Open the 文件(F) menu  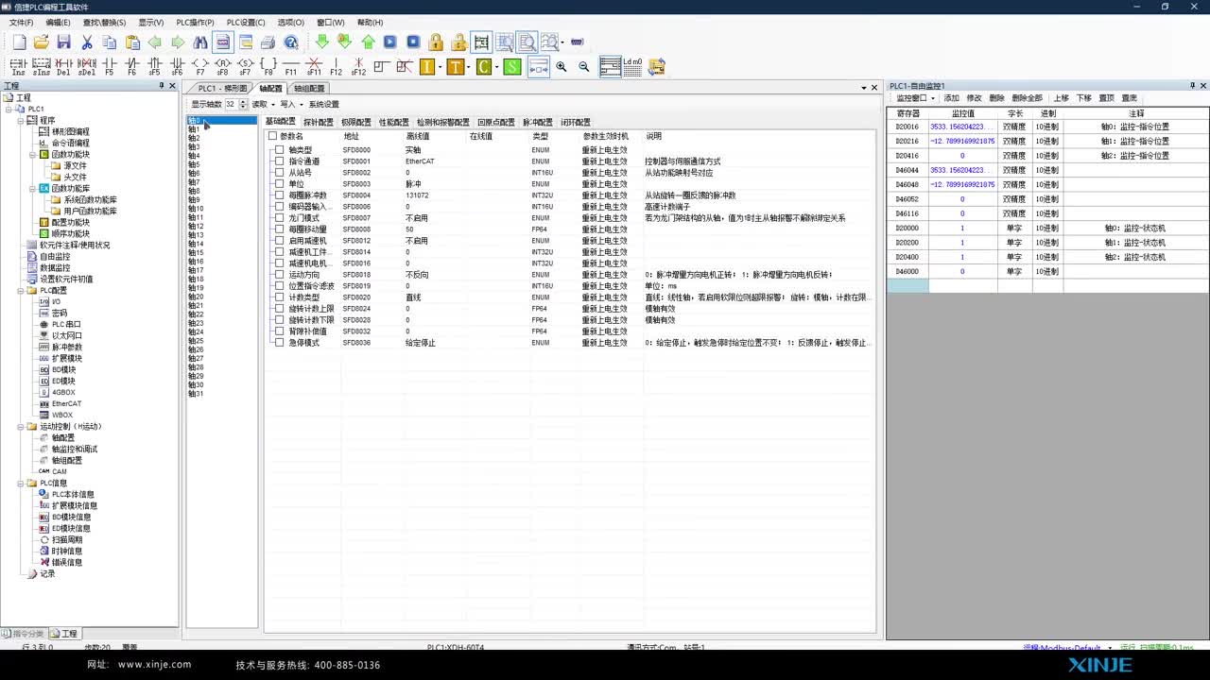[x=21, y=23]
